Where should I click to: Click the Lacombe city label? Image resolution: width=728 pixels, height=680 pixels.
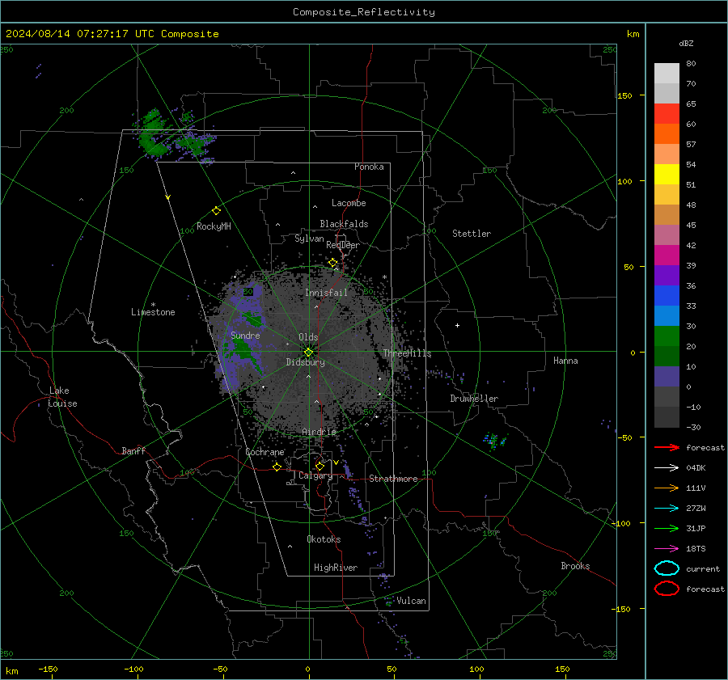349,203
